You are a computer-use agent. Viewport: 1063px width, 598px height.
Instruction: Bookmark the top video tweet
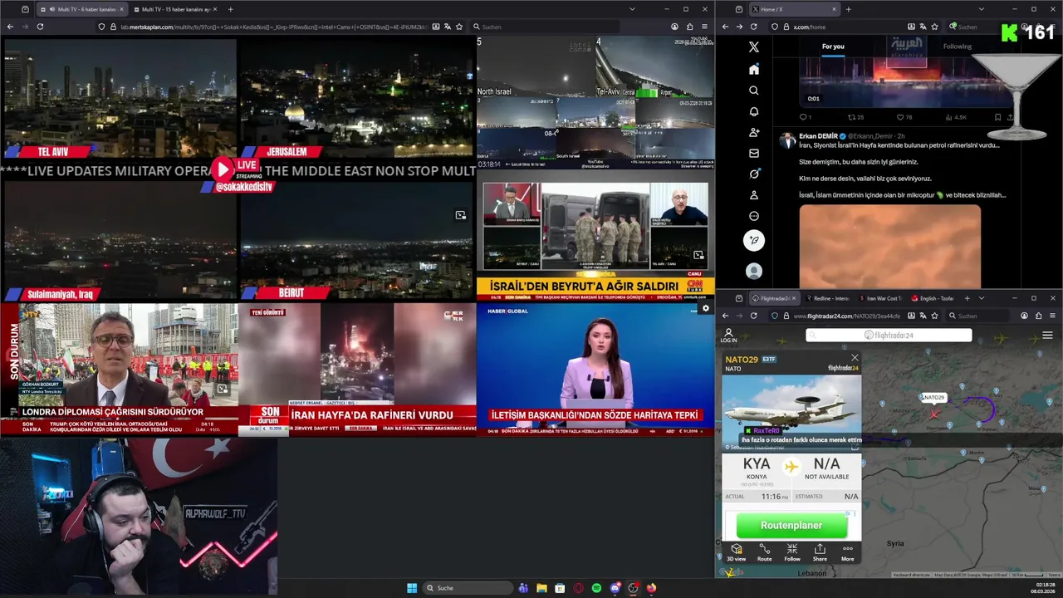(x=997, y=117)
